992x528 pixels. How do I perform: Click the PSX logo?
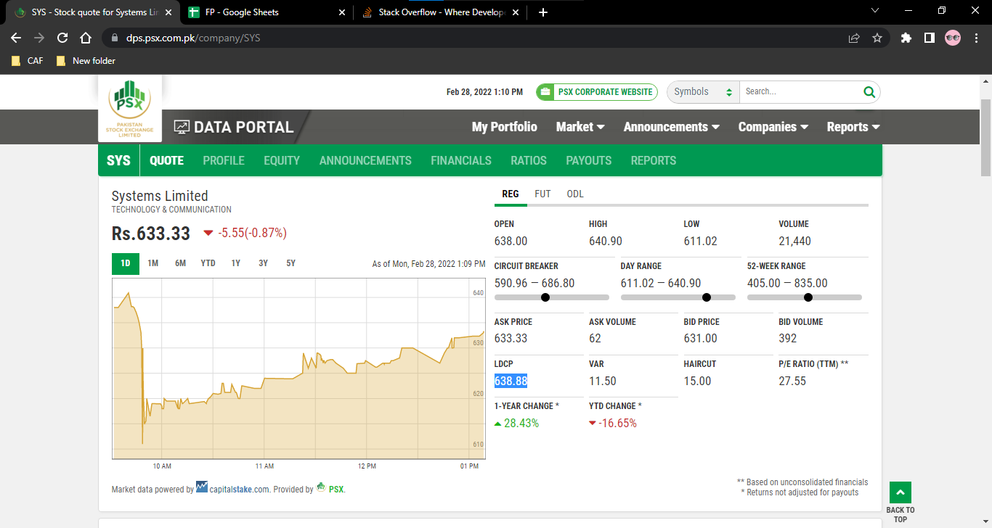click(130, 108)
